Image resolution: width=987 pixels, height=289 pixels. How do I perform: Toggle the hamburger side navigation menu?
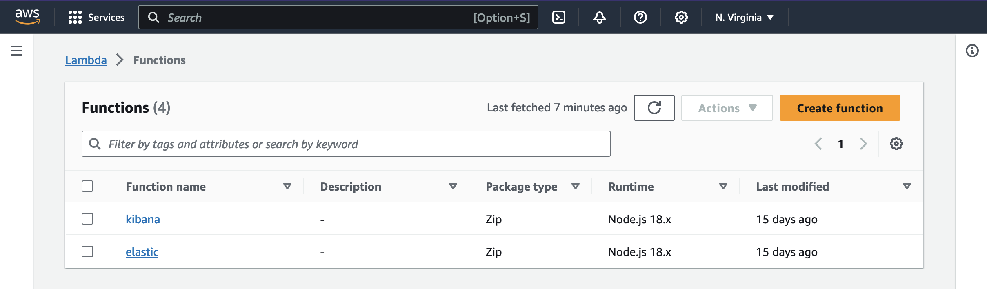[x=16, y=51]
